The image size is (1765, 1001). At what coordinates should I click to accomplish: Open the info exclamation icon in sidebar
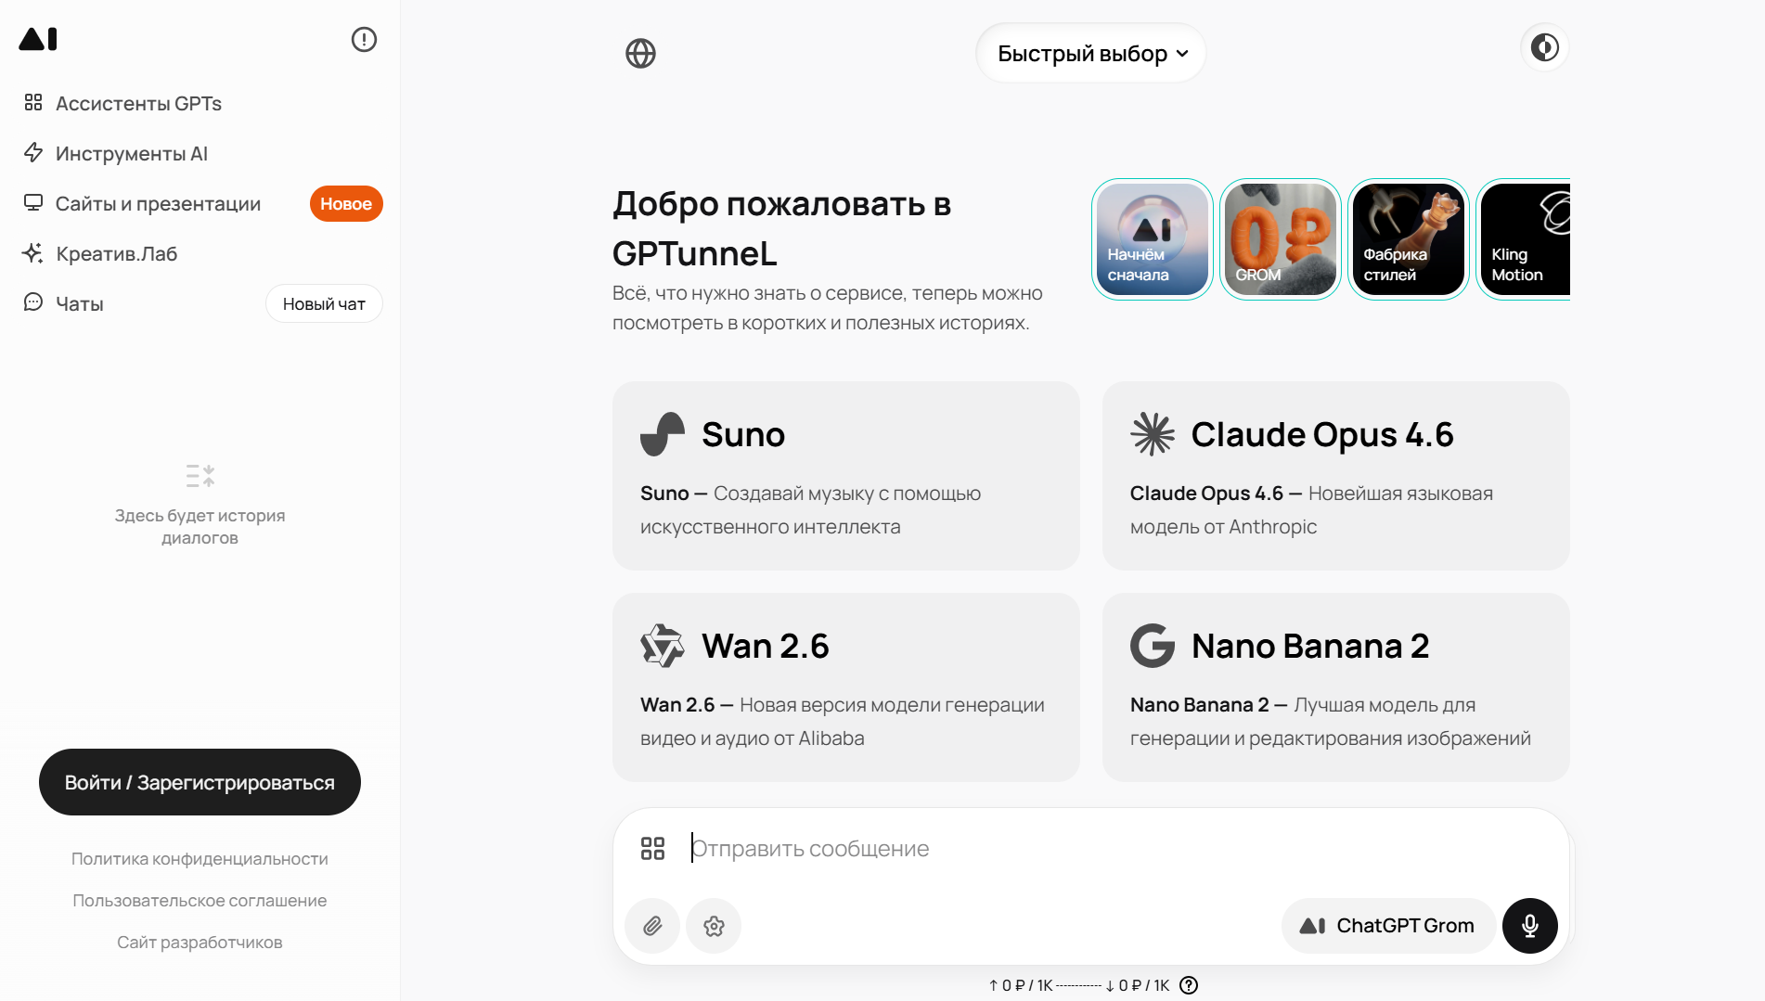(364, 39)
